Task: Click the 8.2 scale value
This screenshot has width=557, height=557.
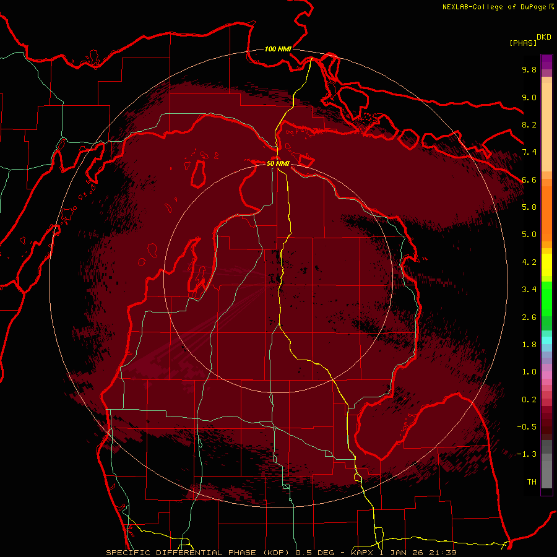Action: click(x=529, y=124)
